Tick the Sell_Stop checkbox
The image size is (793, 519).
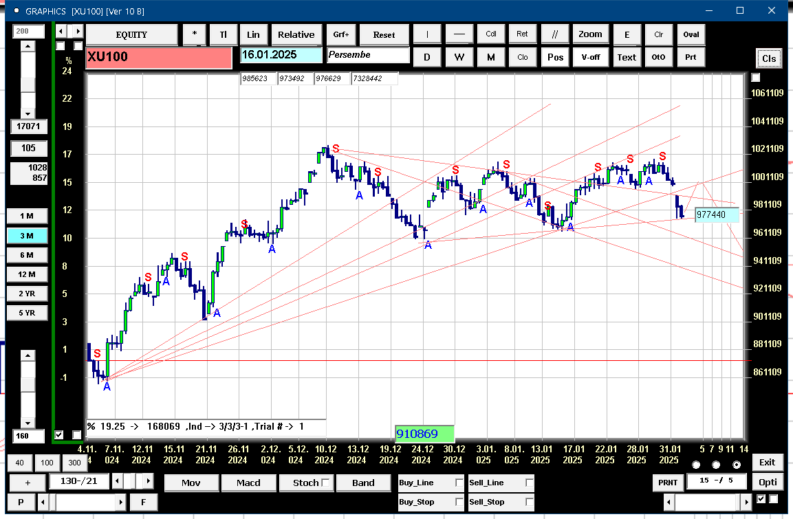point(529,502)
